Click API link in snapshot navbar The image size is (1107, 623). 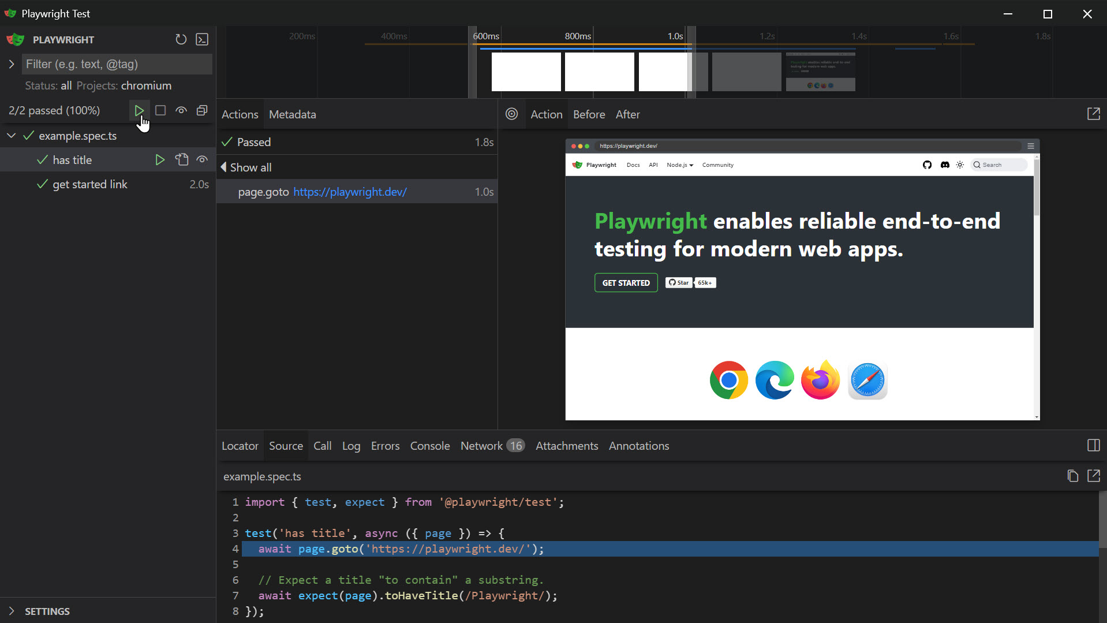pyautogui.click(x=653, y=165)
